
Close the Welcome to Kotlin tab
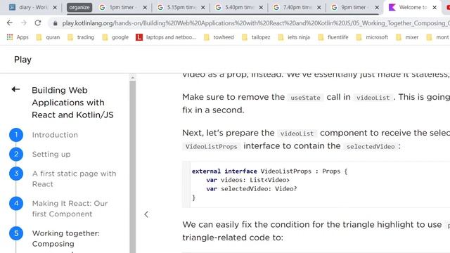435,8
